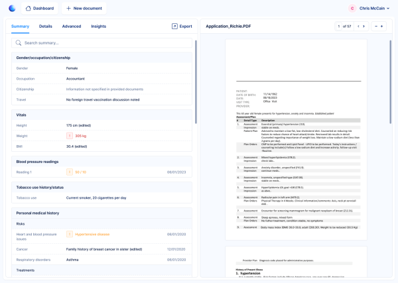The width and height of the screenshot is (398, 283).
Task: Select the family history of breast cancer entry
Action: click(104, 249)
